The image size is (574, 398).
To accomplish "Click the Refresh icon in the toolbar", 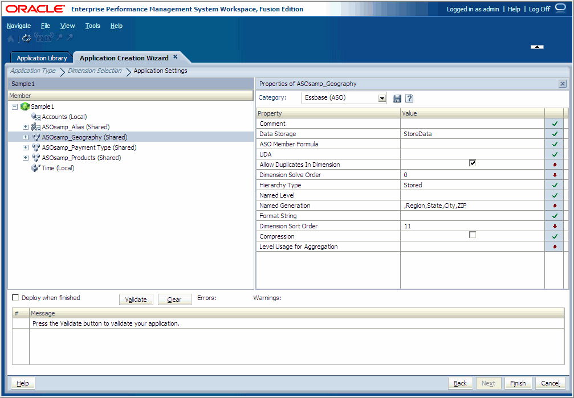I will pyautogui.click(x=26, y=38).
